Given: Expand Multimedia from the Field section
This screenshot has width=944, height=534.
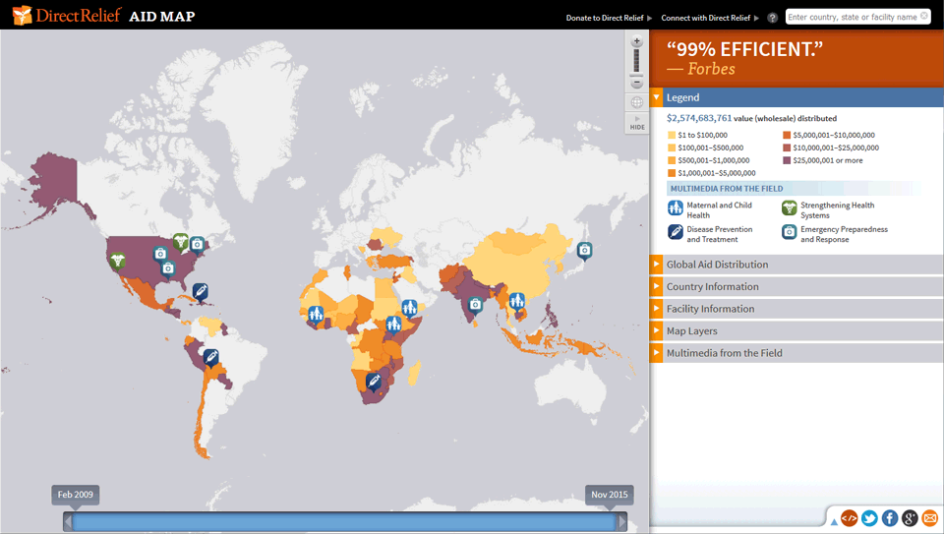Looking at the screenshot, I should pos(796,353).
